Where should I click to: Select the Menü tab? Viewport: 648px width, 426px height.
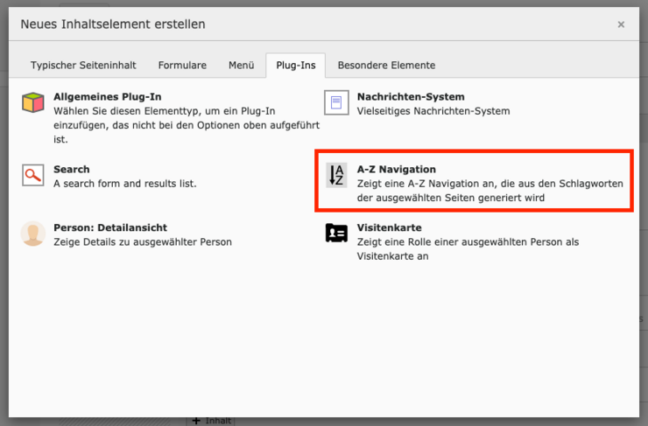[241, 65]
